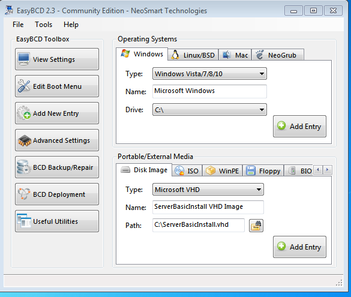Select the Disk Image tab
351x297 pixels.
pyautogui.click(x=144, y=170)
